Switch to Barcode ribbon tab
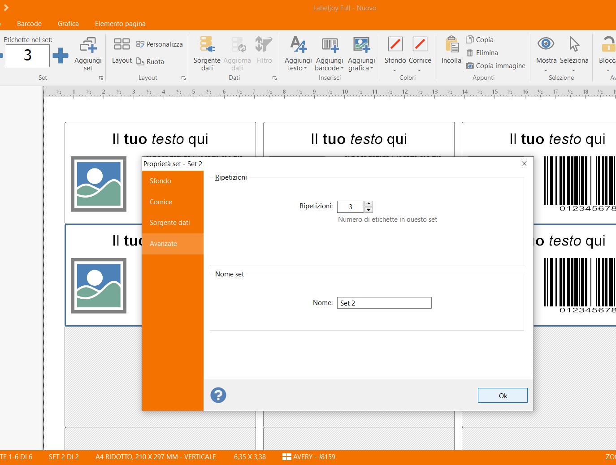The height and width of the screenshot is (465, 616). [29, 24]
